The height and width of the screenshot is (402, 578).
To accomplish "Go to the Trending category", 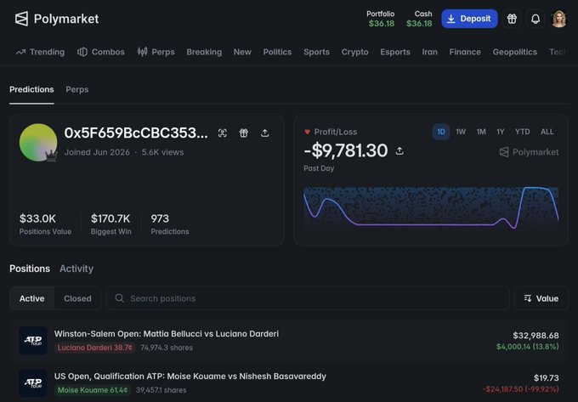I will [x=40, y=52].
